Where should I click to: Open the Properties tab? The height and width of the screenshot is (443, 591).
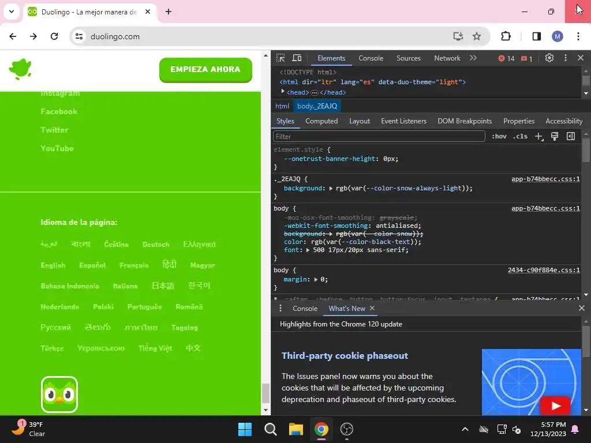(519, 121)
